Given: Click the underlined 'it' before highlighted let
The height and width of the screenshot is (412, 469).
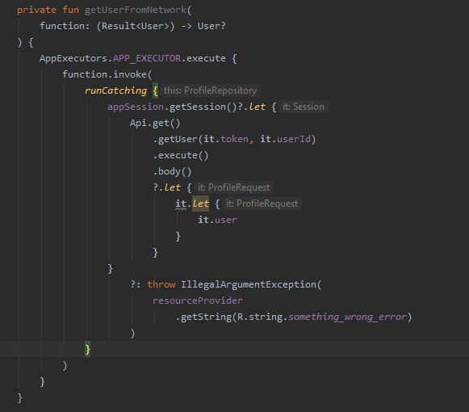Looking at the screenshot, I should [181, 204].
